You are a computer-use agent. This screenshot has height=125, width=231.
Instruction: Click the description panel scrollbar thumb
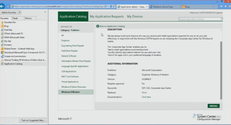(x=221, y=71)
